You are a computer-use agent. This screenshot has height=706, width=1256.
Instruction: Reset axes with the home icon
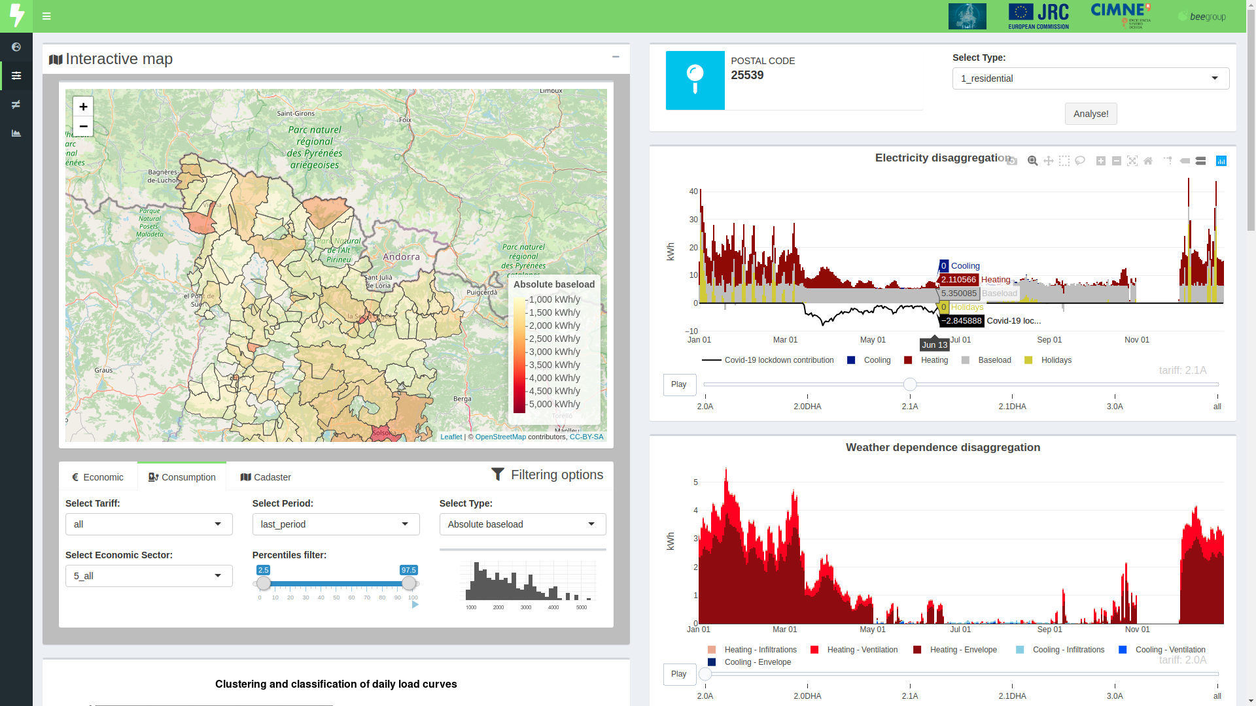(x=1148, y=161)
